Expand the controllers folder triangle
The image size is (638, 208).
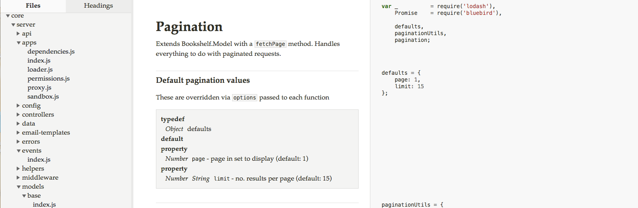point(18,115)
